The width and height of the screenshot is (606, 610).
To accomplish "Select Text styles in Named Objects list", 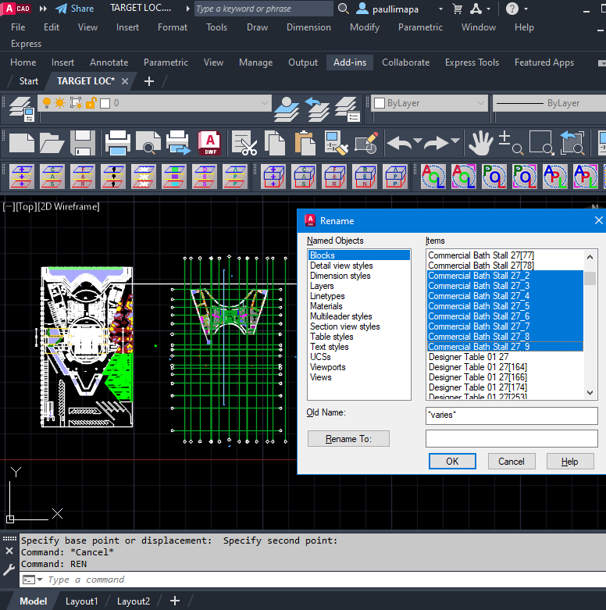I will [x=329, y=347].
